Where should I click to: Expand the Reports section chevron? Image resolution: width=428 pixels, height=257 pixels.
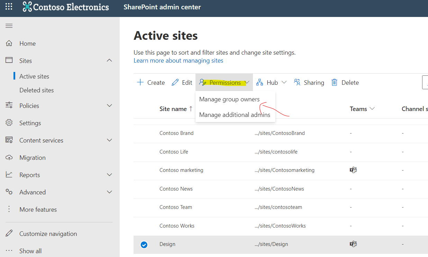point(109,175)
